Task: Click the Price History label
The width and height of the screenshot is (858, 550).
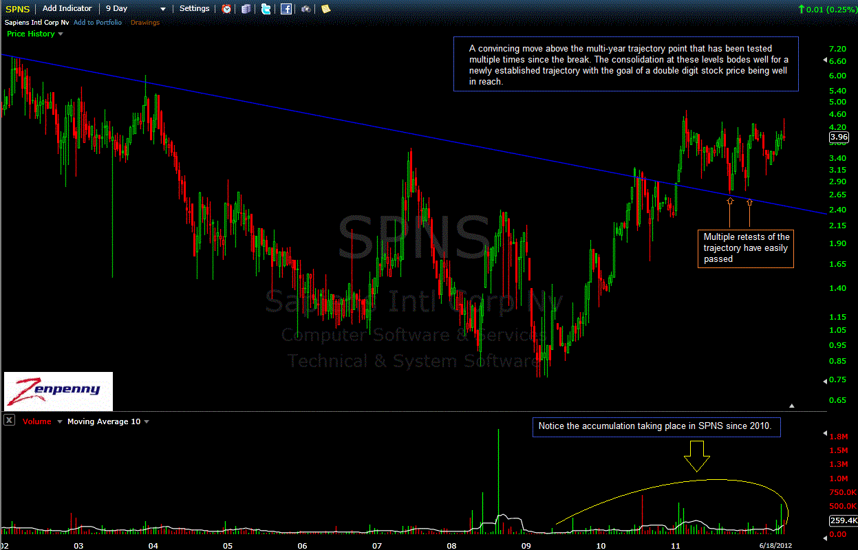Action: point(30,34)
